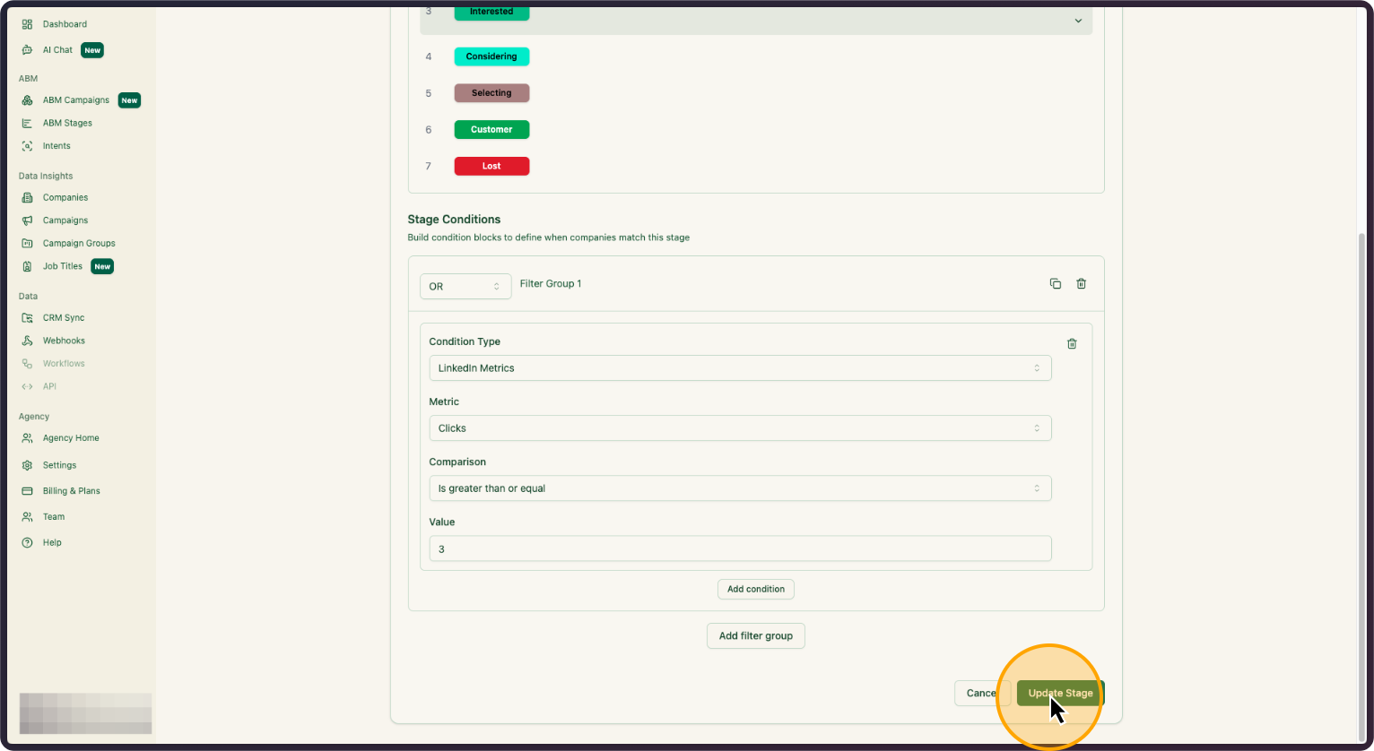Switch to the Dashboard view

(x=28, y=23)
